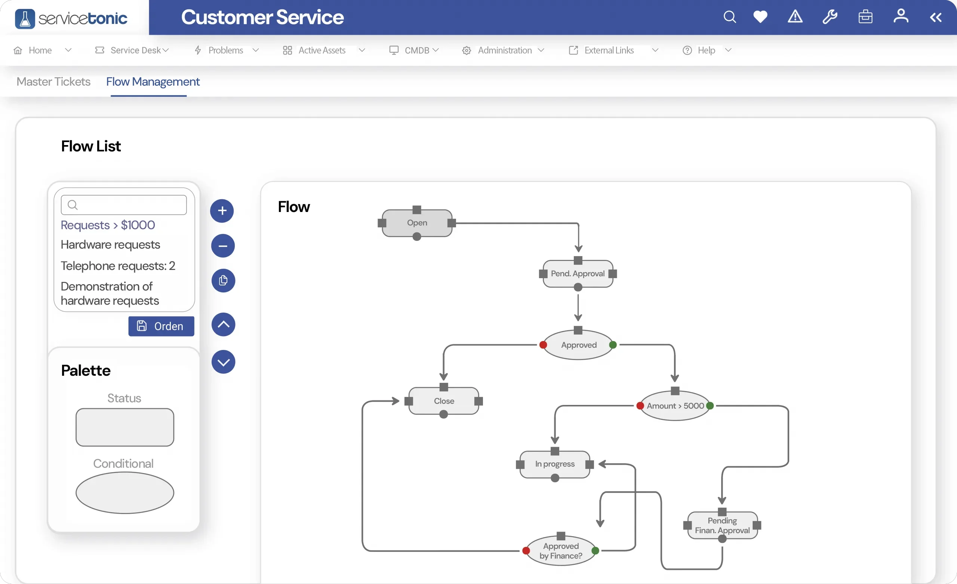Select the Master Tickets tab
Viewport: 957px width, 584px height.
(x=53, y=82)
